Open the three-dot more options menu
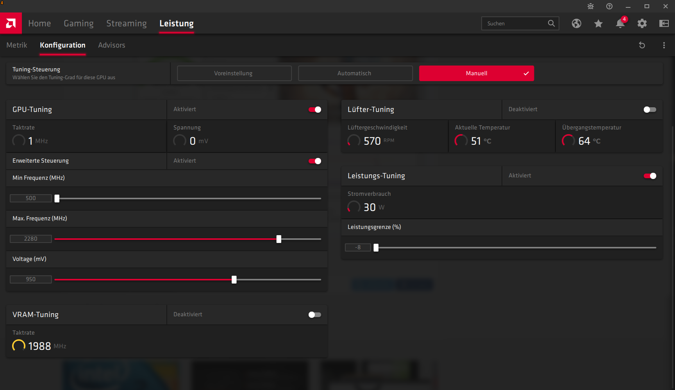This screenshot has width=675, height=390. tap(664, 45)
